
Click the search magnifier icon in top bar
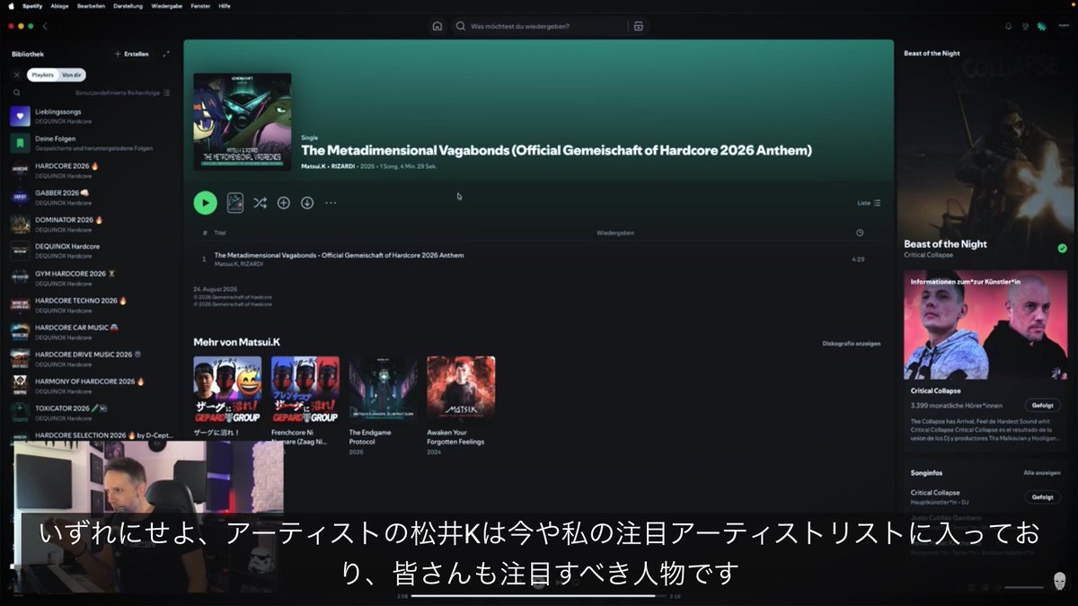(x=461, y=26)
